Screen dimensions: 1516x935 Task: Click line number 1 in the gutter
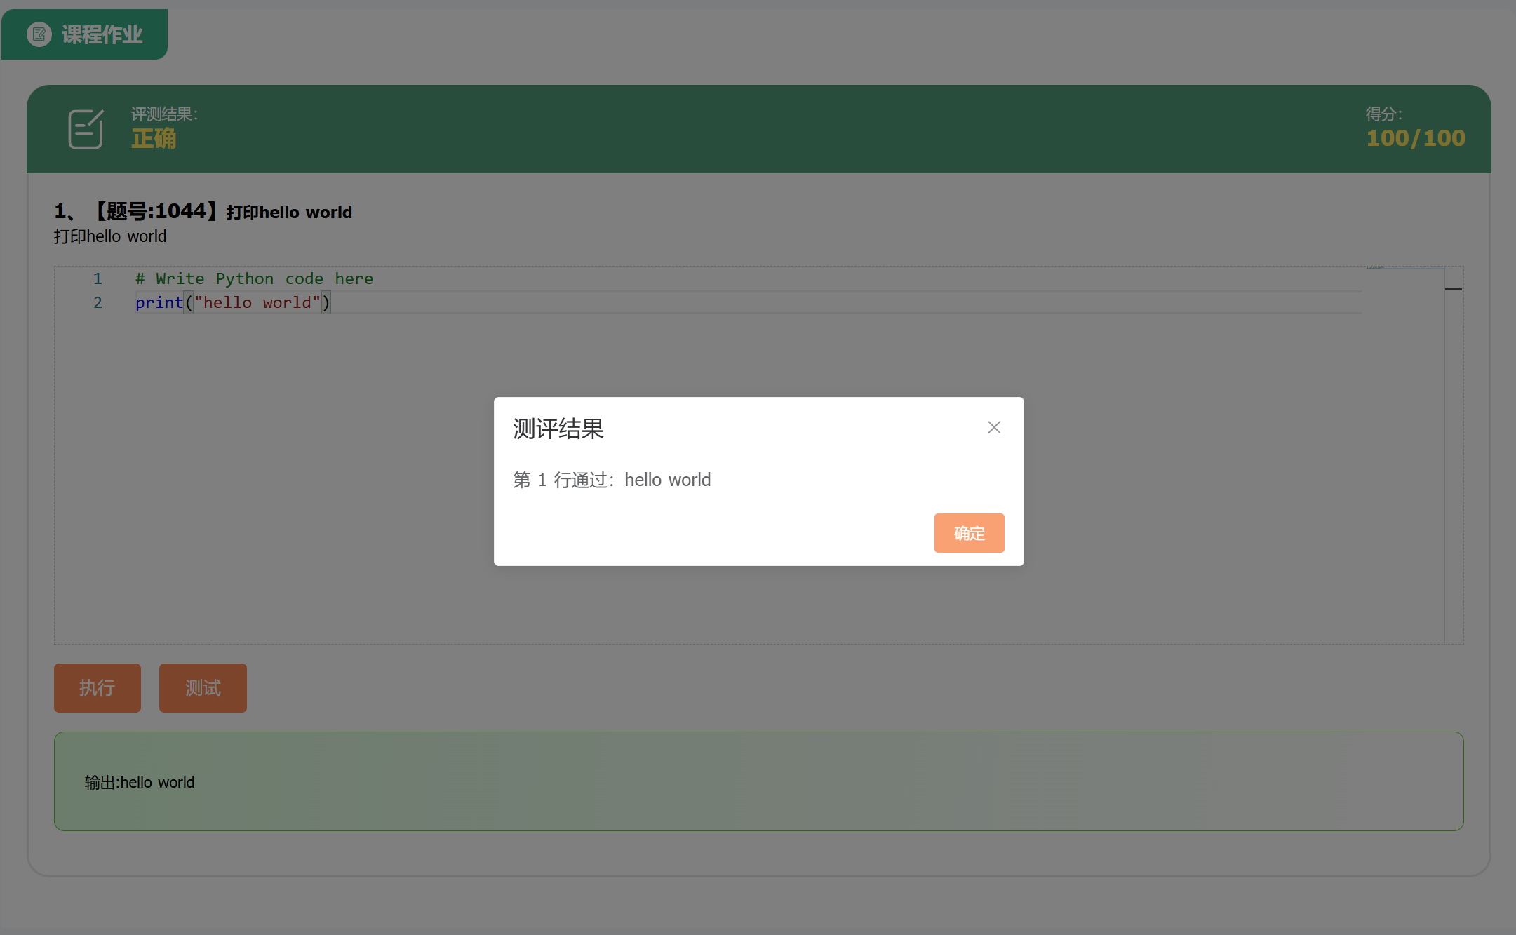[x=98, y=278]
